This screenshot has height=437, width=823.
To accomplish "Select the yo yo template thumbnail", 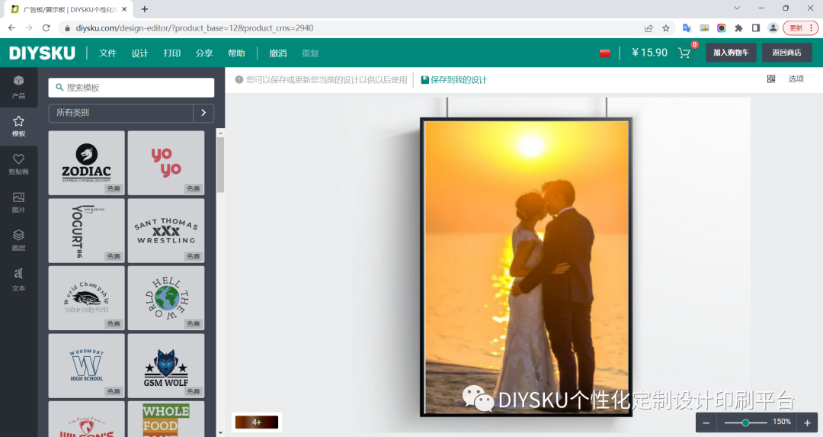I will (166, 162).
